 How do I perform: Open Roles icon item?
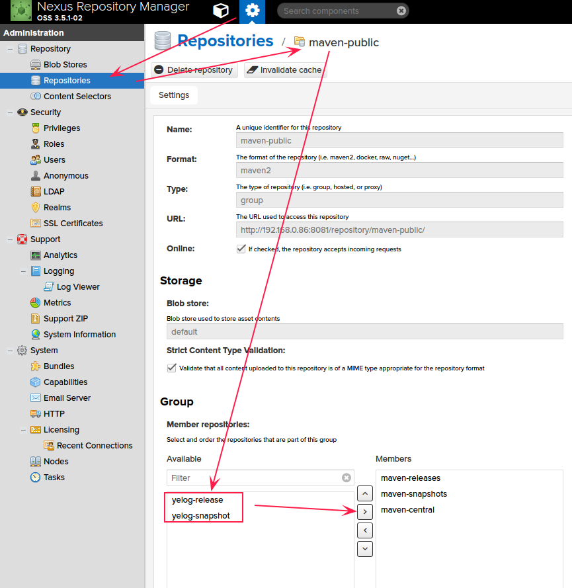point(36,144)
